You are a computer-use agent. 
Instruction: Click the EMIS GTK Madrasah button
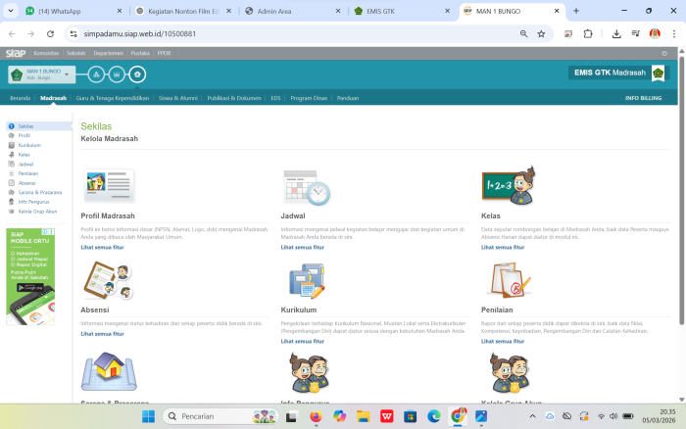pyautogui.click(x=616, y=72)
